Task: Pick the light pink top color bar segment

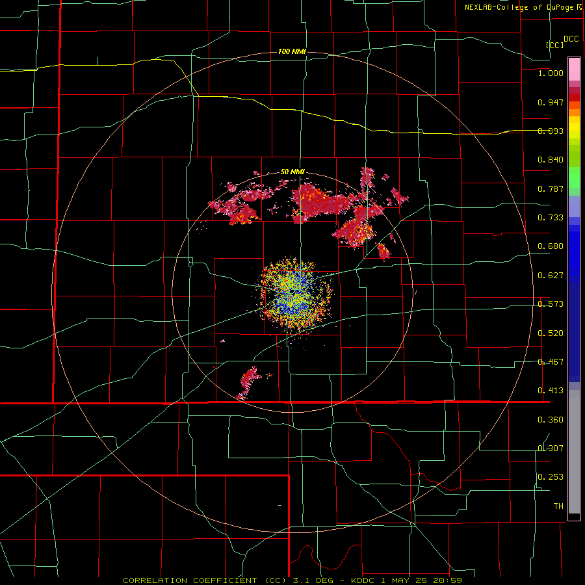Action: [x=574, y=70]
